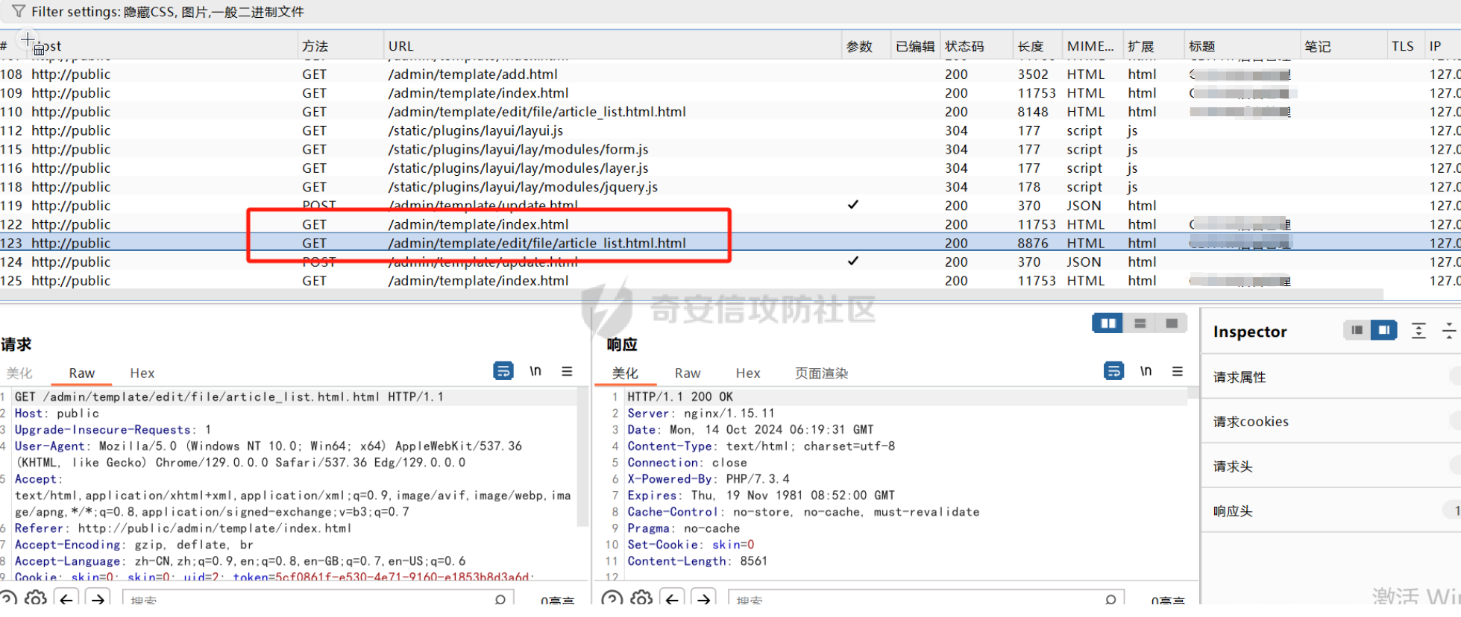Sort table by 参数 column
Image resolution: width=1461 pixels, height=617 pixels.
[866, 46]
